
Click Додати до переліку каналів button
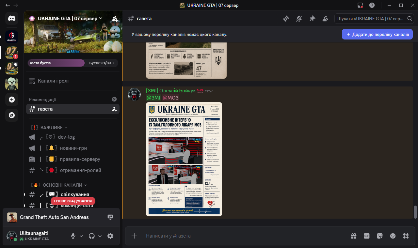(377, 34)
